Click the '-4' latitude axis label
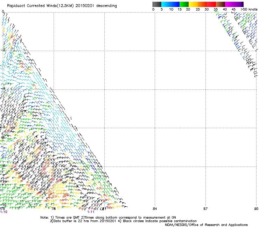 coord(3,88)
